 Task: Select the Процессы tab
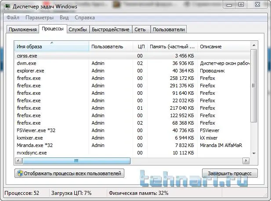click(x=53, y=29)
